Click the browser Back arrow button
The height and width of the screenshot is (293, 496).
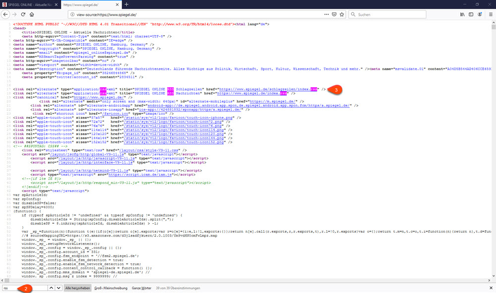tap(5, 14)
